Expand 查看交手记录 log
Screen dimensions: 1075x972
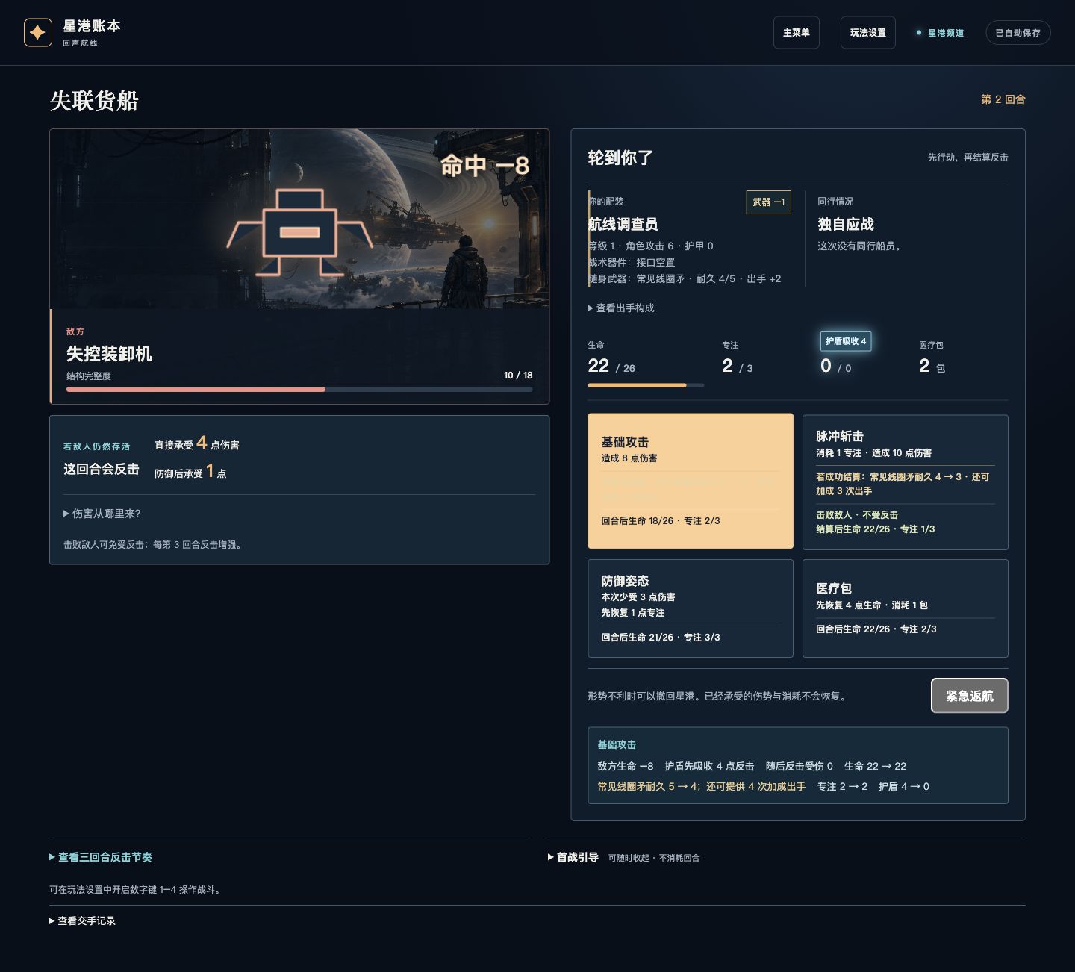(83, 920)
